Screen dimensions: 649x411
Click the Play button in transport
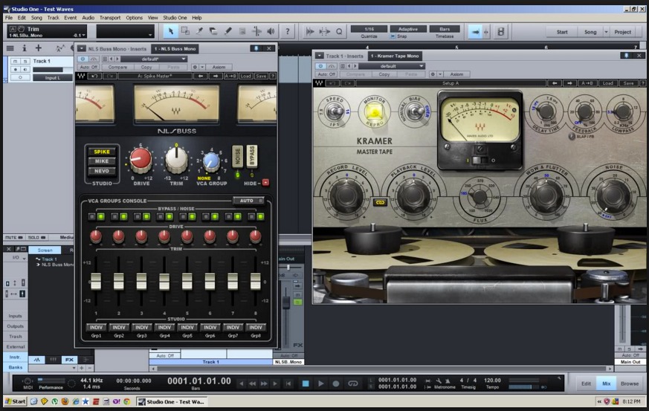coord(320,384)
